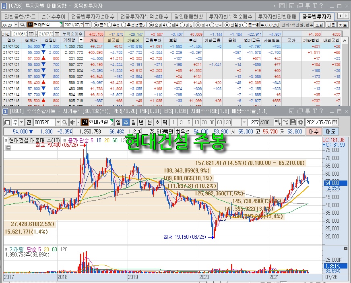This screenshot has height=283, width=351.
Task: Click the candlestick add-indicator icon in chart toolbar
Action: pyautogui.click(x=278, y=122)
